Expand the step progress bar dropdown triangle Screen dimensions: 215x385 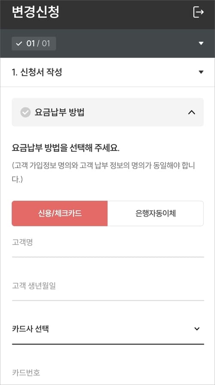tap(201, 43)
